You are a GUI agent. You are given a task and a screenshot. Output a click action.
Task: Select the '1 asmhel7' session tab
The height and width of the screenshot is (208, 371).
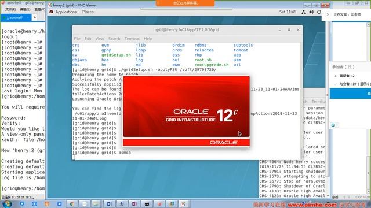(x=16, y=18)
